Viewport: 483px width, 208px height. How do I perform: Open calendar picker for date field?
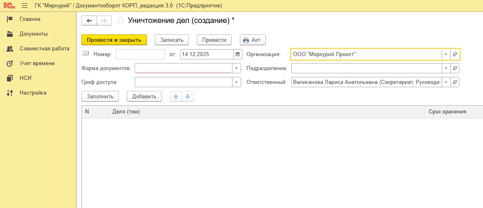(x=237, y=54)
